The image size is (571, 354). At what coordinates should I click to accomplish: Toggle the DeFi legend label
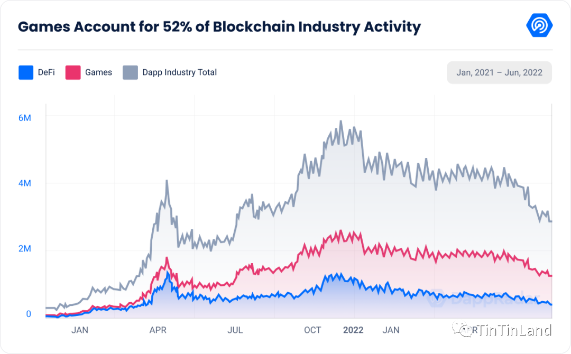click(46, 72)
